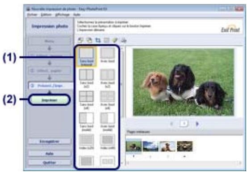Click the gray square toolbar icon right of crop

[x=106, y=40]
